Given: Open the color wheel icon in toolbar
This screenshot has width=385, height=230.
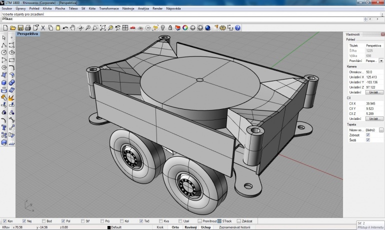Looking at the screenshot, I should pyautogui.click(x=185, y=27).
